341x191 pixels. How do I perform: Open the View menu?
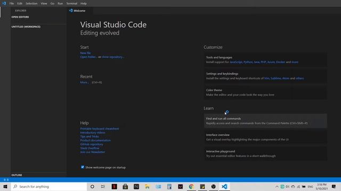[x=44, y=4]
